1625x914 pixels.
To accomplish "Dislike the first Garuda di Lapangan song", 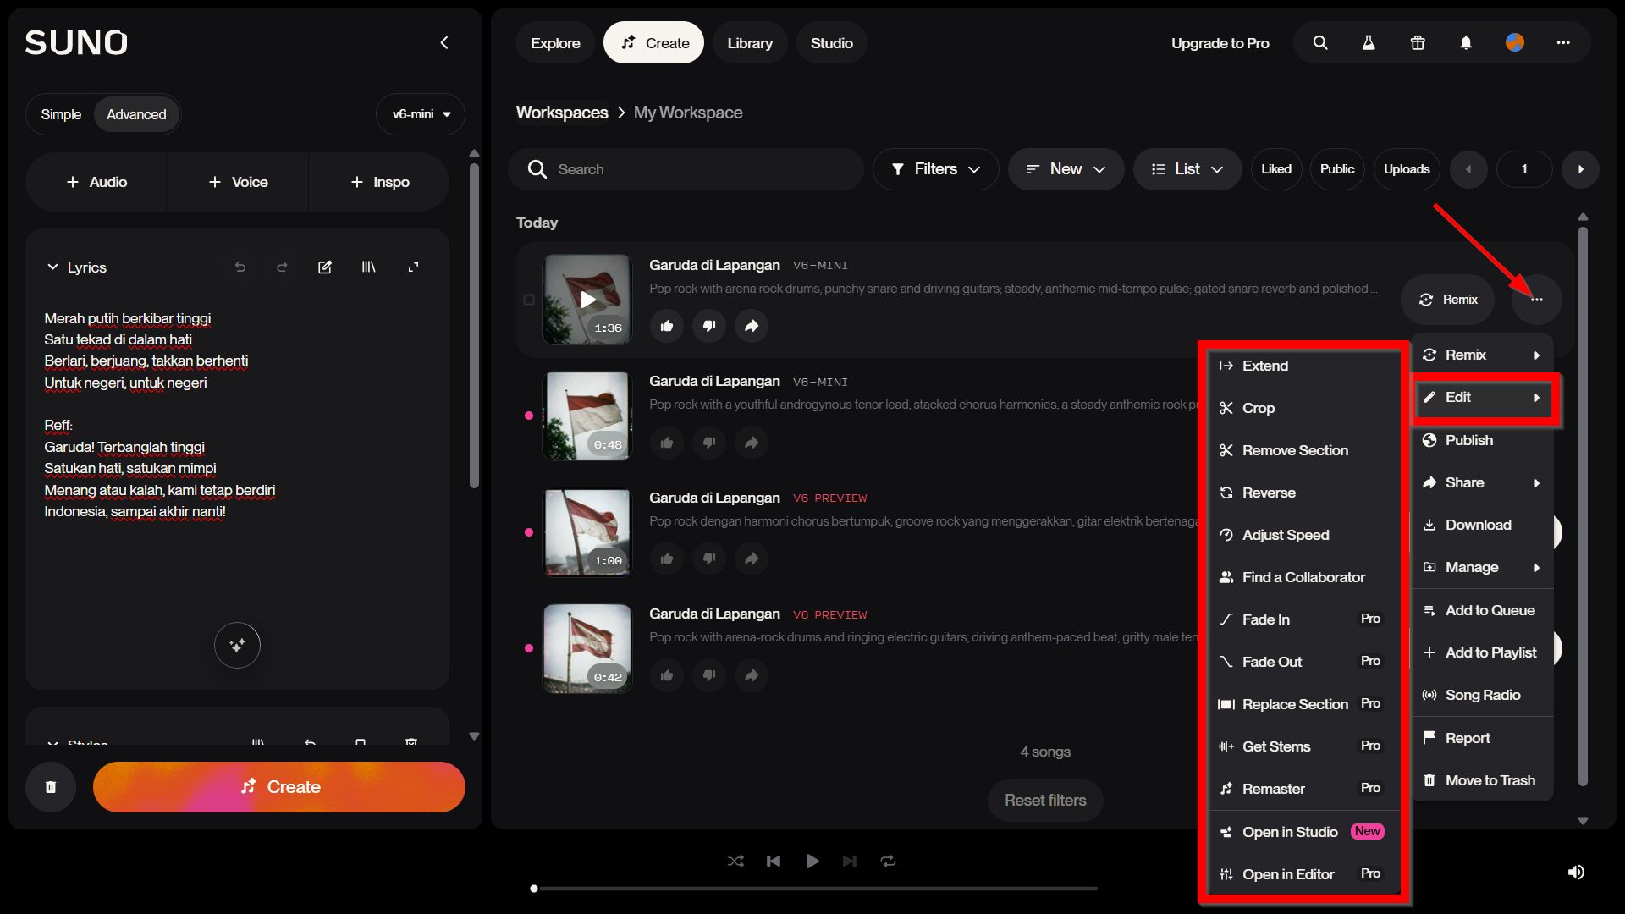I will (x=709, y=326).
